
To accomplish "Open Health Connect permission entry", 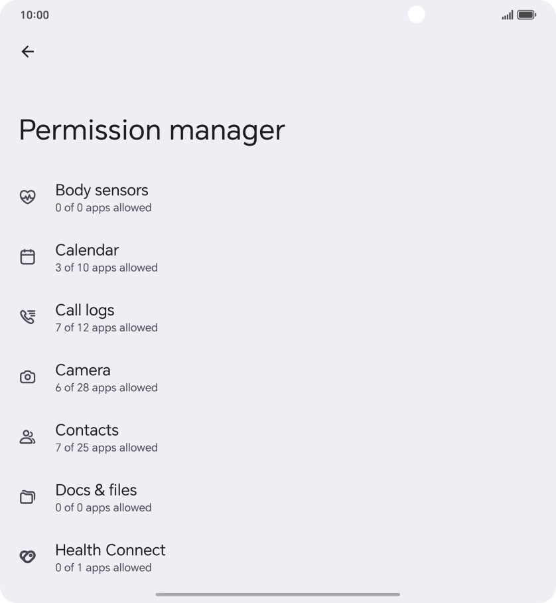I will tap(110, 550).
